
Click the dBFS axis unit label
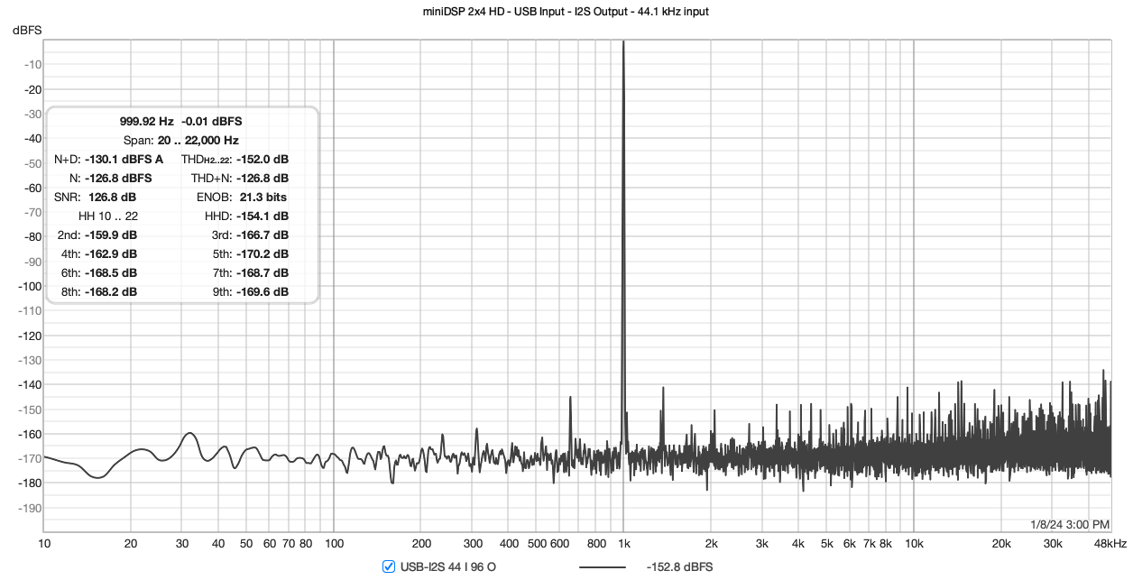coord(27,31)
